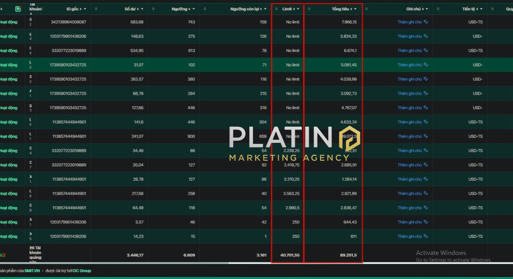Click note edit icon in 534,95 balance row

pyautogui.click(x=426, y=50)
